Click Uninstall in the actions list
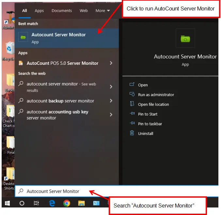This screenshot has height=215, width=221. pyautogui.click(x=146, y=134)
